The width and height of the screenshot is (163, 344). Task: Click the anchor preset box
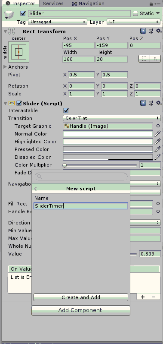tap(18, 52)
